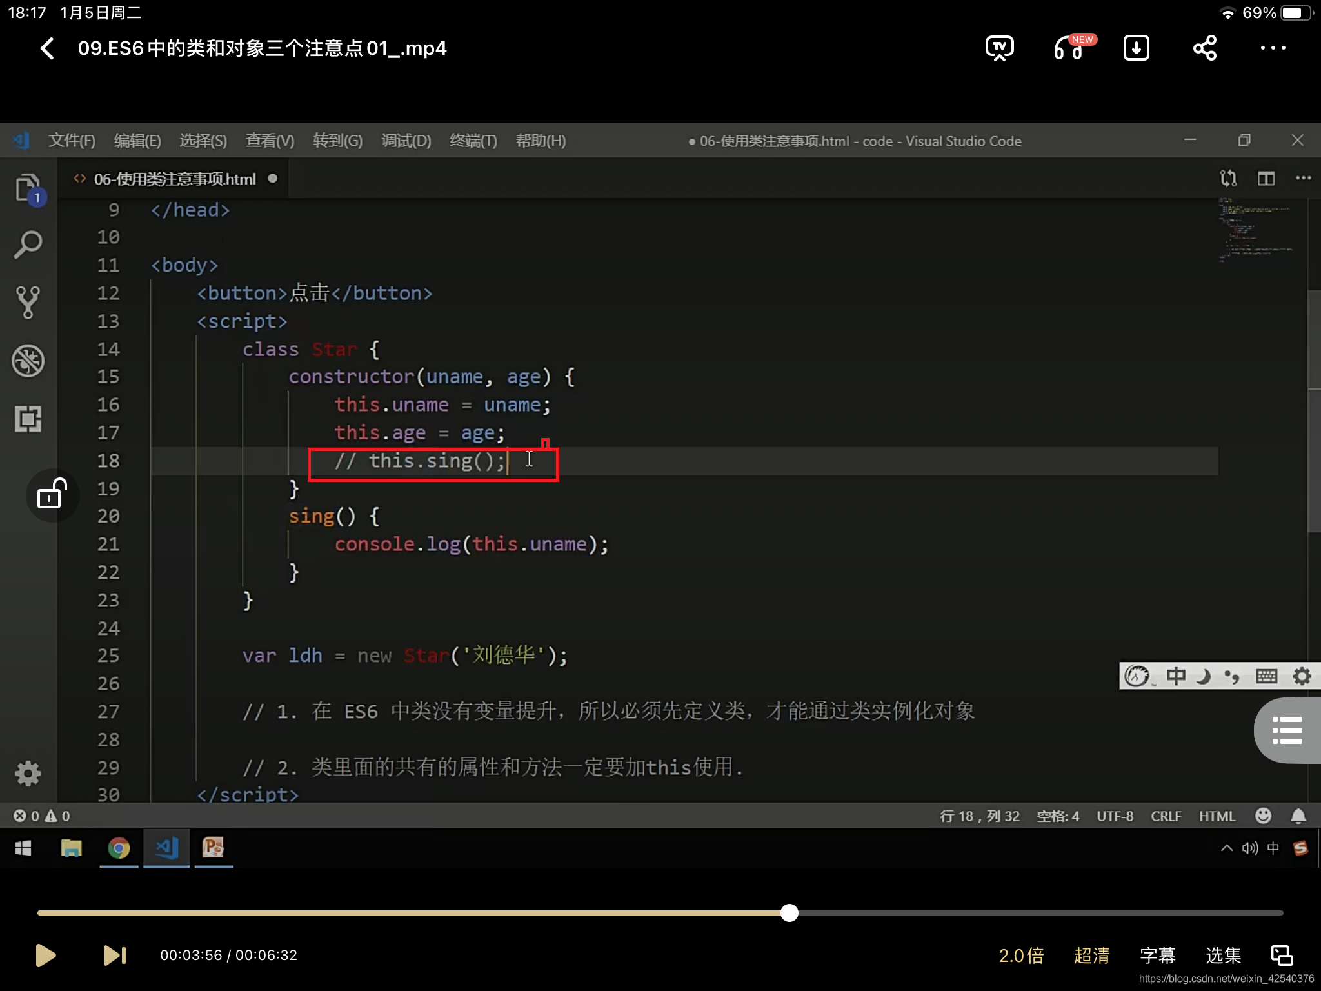Toggle the screen lock icon
The height and width of the screenshot is (991, 1321).
pyautogui.click(x=52, y=495)
